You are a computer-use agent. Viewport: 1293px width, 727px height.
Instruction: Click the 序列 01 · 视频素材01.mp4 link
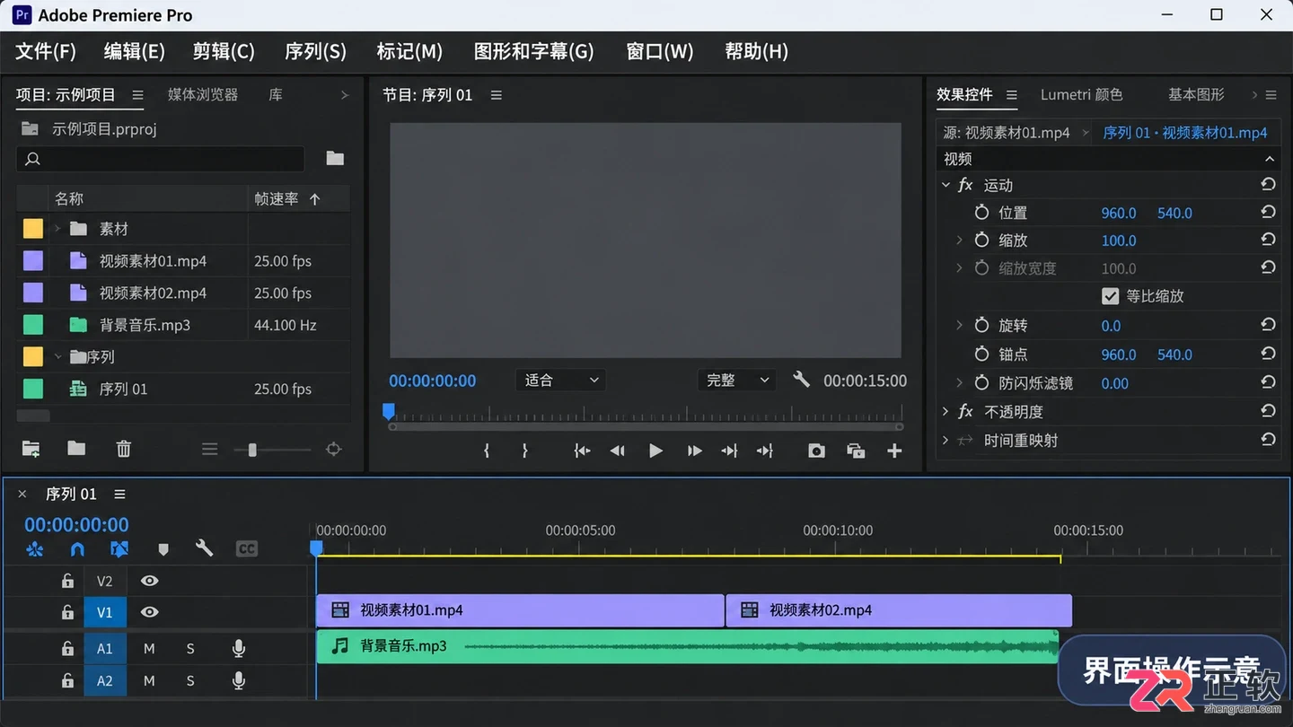1185,132
